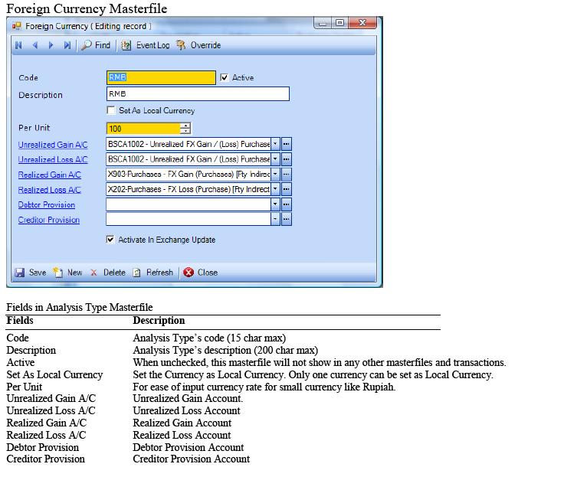Toggle Activate In Exchange Update checkbox
The height and width of the screenshot is (490, 564).
click(x=112, y=240)
